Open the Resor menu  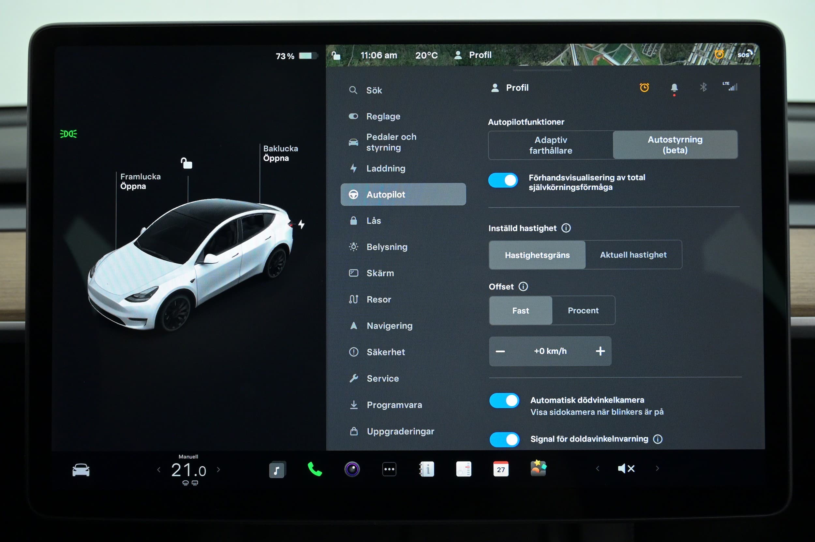coord(403,299)
